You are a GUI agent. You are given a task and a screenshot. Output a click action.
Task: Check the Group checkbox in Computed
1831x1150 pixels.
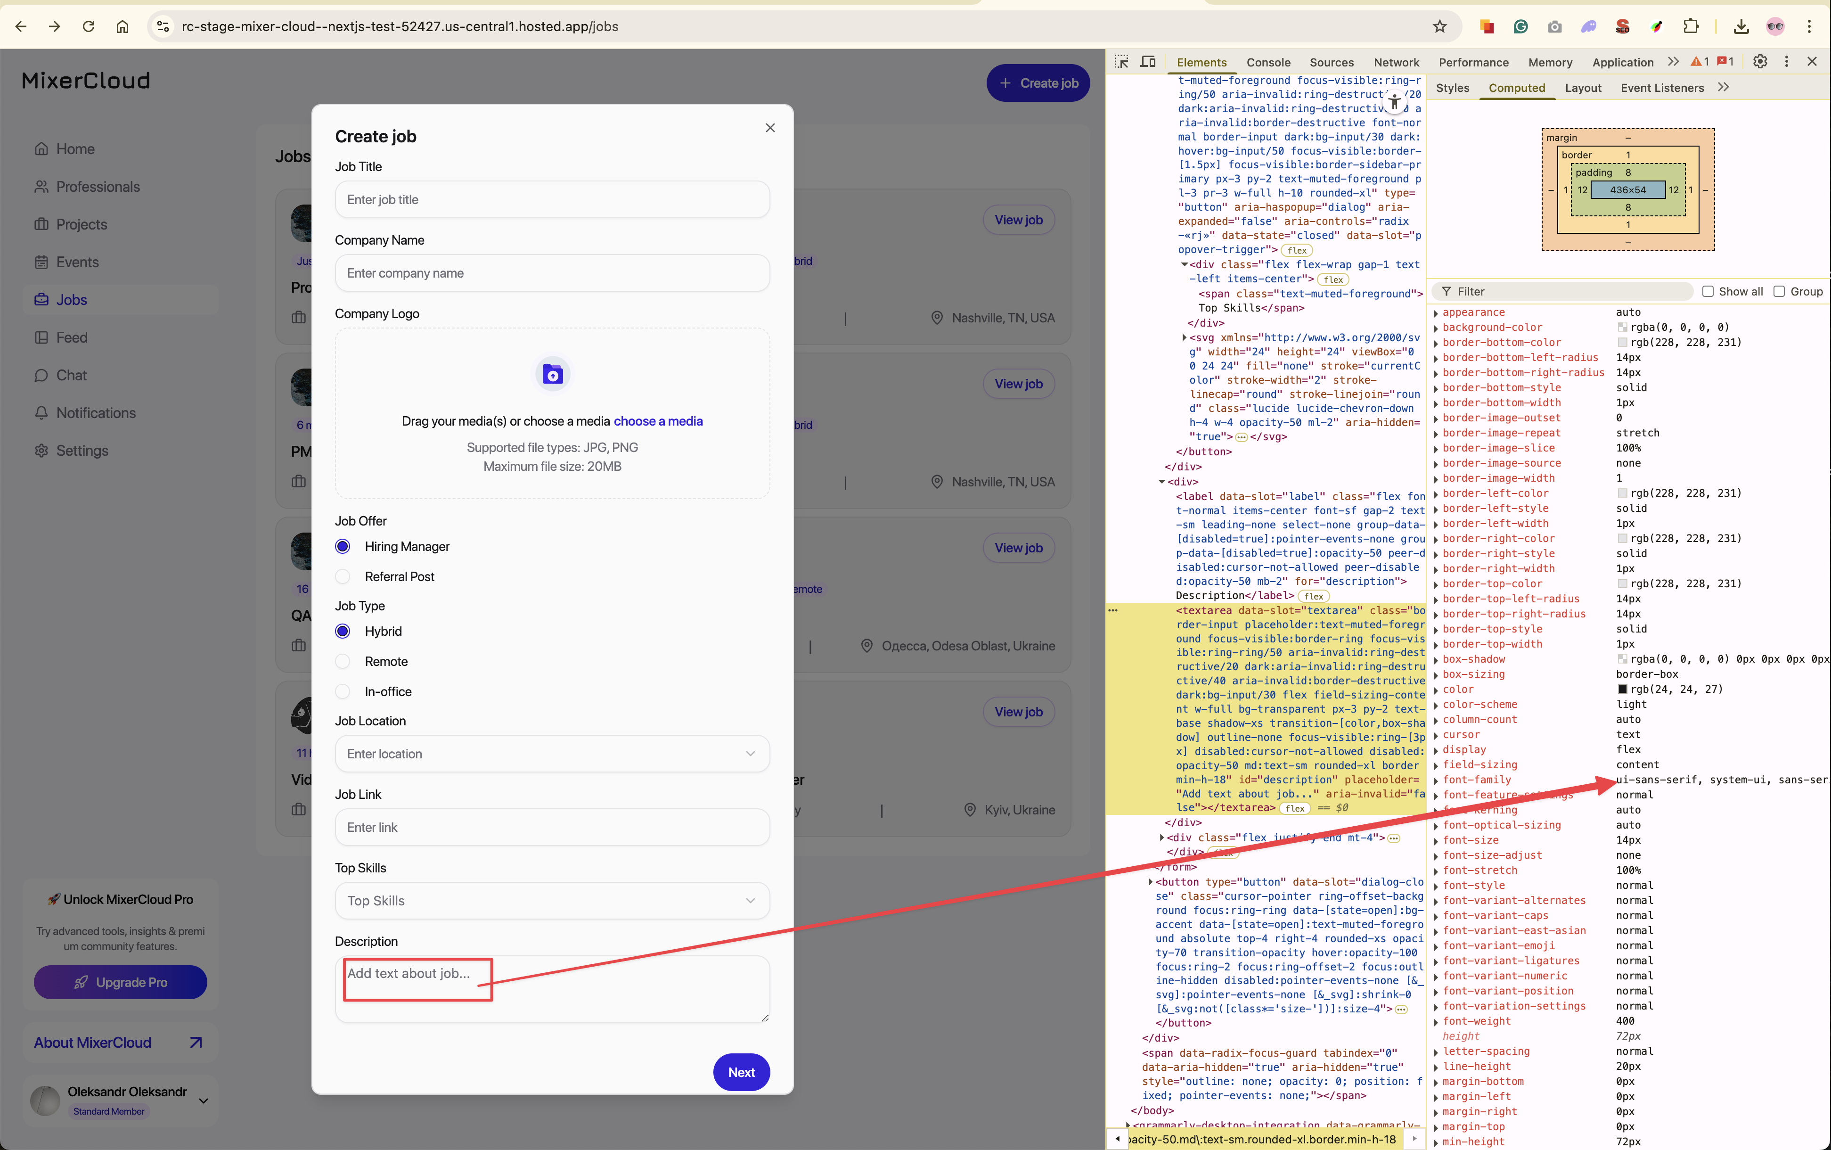click(1779, 291)
